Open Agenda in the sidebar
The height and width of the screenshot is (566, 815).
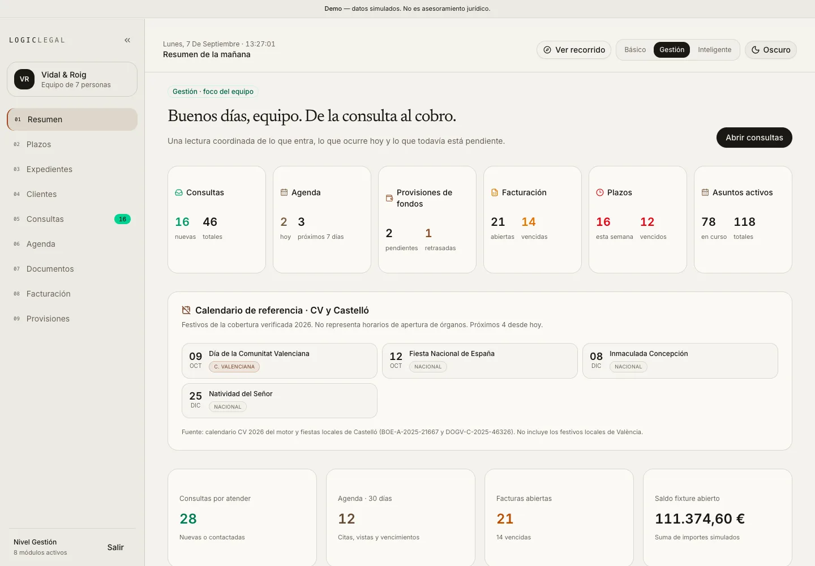click(72, 244)
